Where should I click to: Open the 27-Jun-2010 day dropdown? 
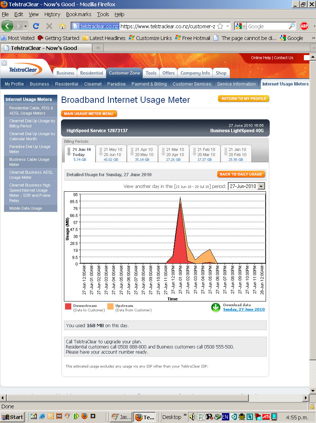pyautogui.click(x=247, y=186)
